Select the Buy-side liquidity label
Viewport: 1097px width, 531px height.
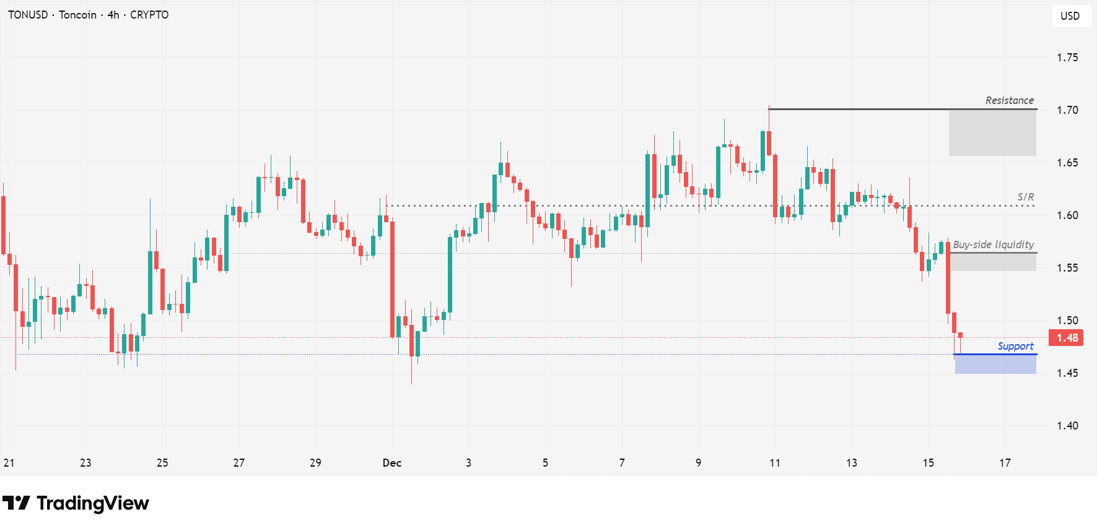(x=993, y=244)
